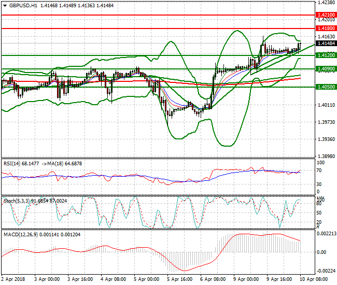Click the MACD scale value 0.002213

[326, 234]
